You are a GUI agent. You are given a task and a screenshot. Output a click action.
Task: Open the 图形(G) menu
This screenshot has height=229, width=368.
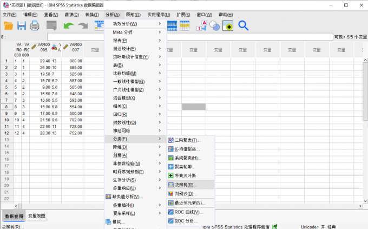click(133, 15)
